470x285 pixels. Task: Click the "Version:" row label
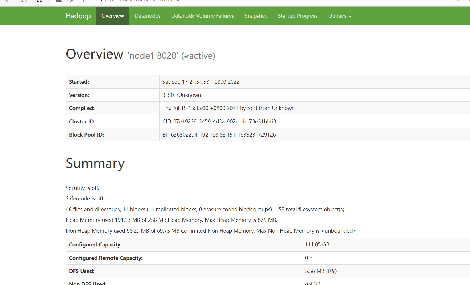(79, 95)
